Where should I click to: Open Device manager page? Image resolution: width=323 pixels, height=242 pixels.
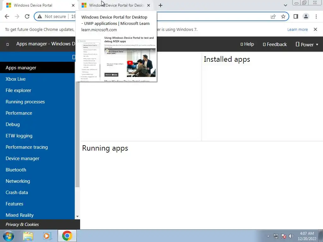tap(37, 158)
